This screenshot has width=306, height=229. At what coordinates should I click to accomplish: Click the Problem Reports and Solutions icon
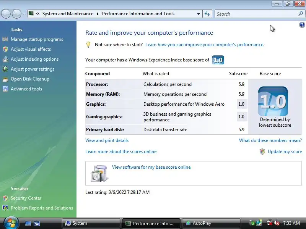[x=5, y=208]
